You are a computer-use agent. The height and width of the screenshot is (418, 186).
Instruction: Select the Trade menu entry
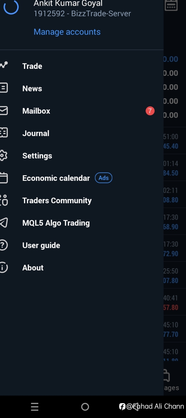82,66
